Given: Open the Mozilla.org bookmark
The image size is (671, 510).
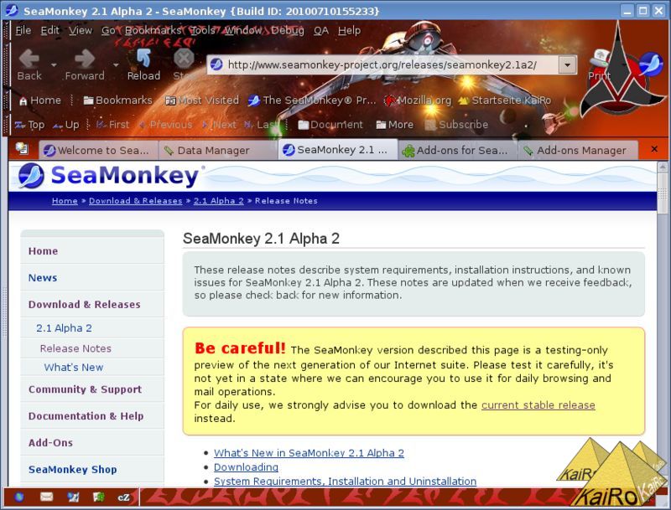Looking at the screenshot, I should tap(418, 100).
